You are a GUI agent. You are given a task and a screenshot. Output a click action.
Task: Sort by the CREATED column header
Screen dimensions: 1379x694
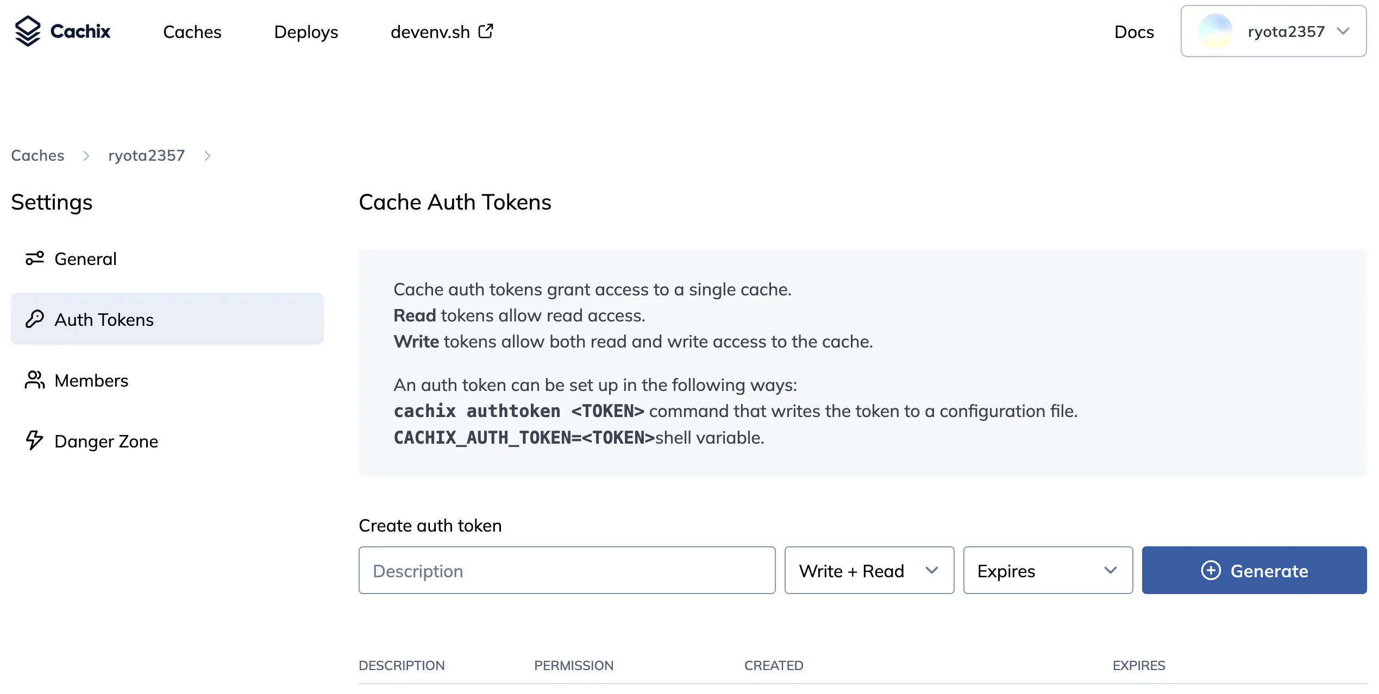tap(774, 665)
